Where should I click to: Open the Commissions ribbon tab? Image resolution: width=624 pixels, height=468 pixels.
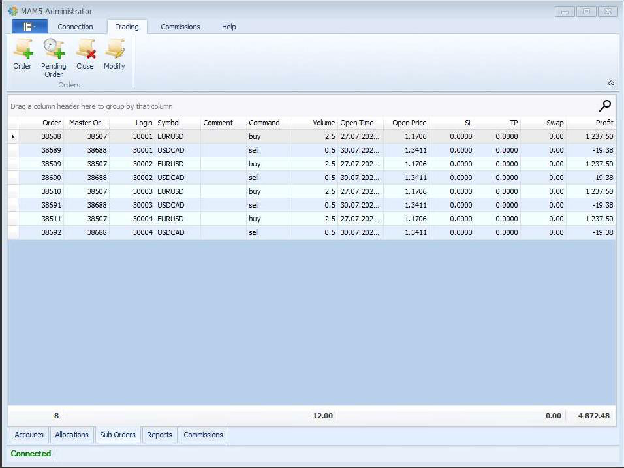coord(180,27)
